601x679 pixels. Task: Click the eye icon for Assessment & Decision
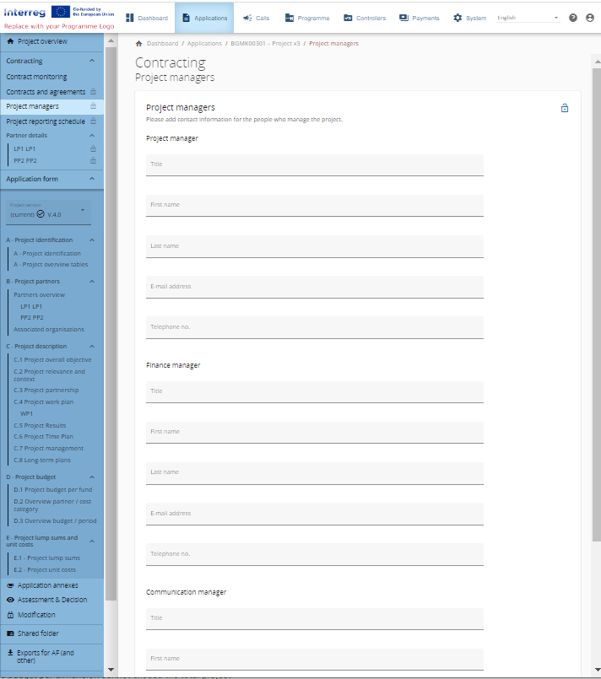tap(10, 600)
